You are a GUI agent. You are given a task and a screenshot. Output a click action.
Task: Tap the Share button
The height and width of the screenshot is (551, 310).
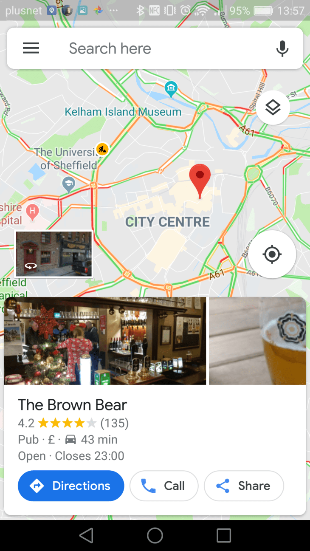click(244, 486)
